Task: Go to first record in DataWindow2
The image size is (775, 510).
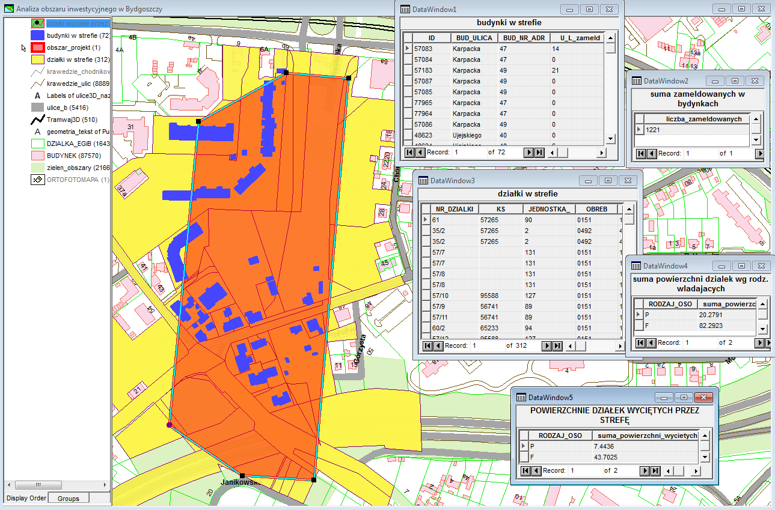Action: [641, 154]
